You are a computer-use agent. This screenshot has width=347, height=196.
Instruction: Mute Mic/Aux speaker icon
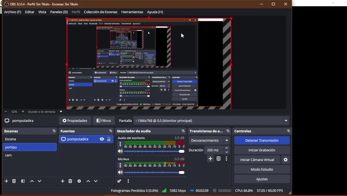coord(120,172)
